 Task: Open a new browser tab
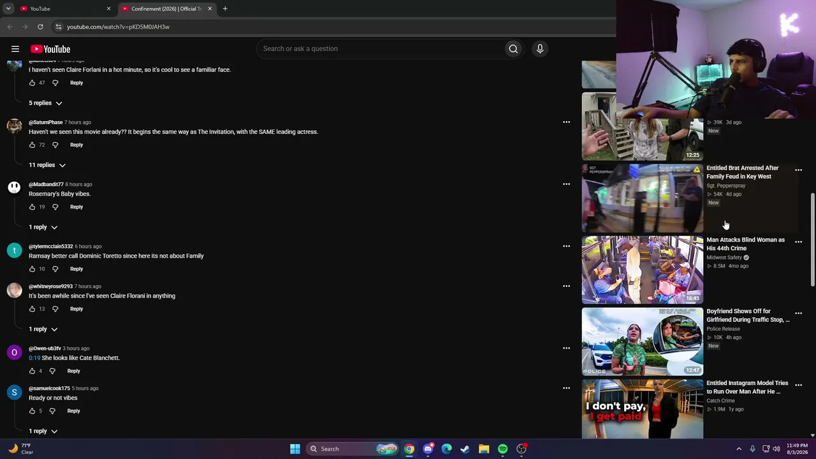(225, 9)
